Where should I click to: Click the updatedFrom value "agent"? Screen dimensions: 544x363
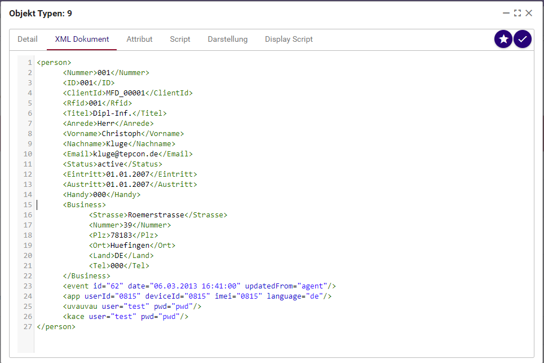312,286
